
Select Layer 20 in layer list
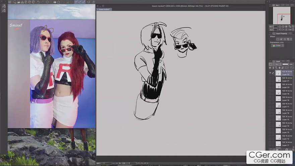pyautogui.click(x=284, y=86)
